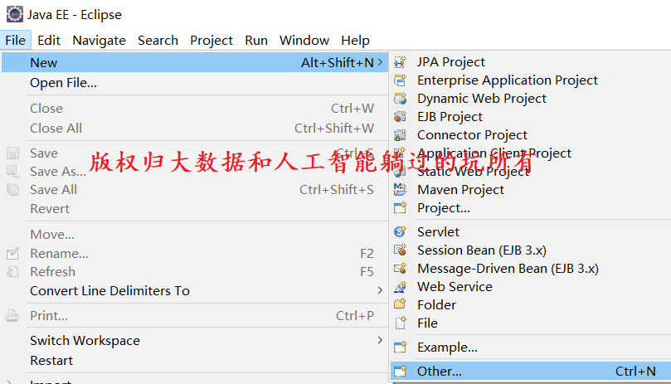Click the Eclipse application logo in title bar
Image resolution: width=671 pixels, height=384 pixels.
tap(15, 14)
